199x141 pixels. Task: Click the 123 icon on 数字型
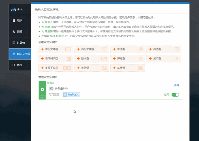coord(104,59)
